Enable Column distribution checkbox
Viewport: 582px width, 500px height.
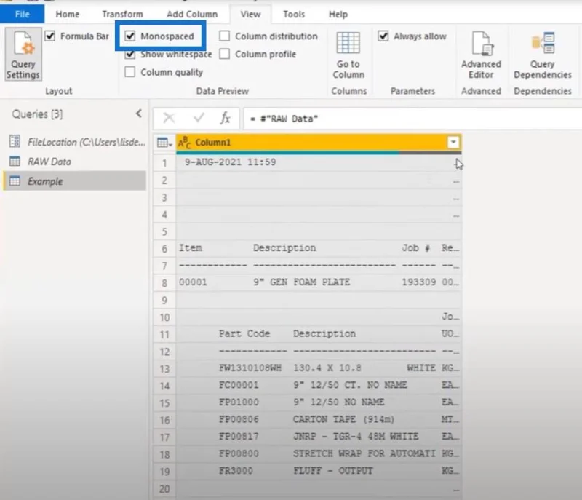(x=224, y=36)
